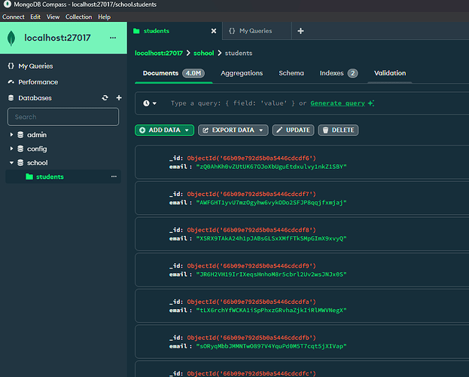
Task: Click the Generate query link
Action: coord(338,103)
